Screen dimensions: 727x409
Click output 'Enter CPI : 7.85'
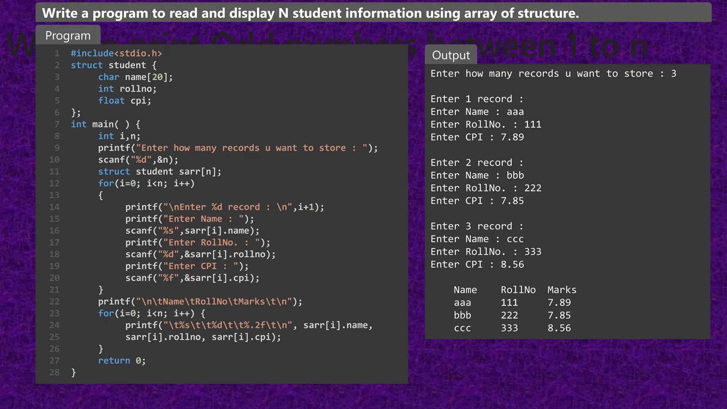tap(477, 201)
